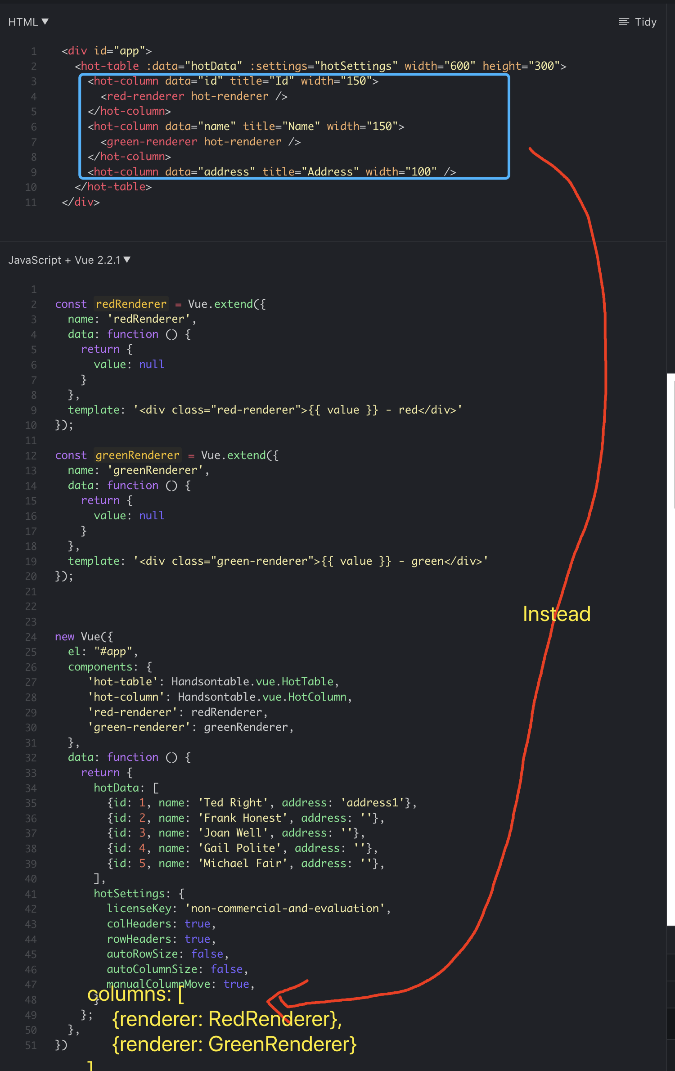Click name: 'redRenderer' line in JS
This screenshot has width=675, height=1071.
click(132, 319)
